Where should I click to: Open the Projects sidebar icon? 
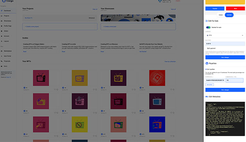pos(2,16)
